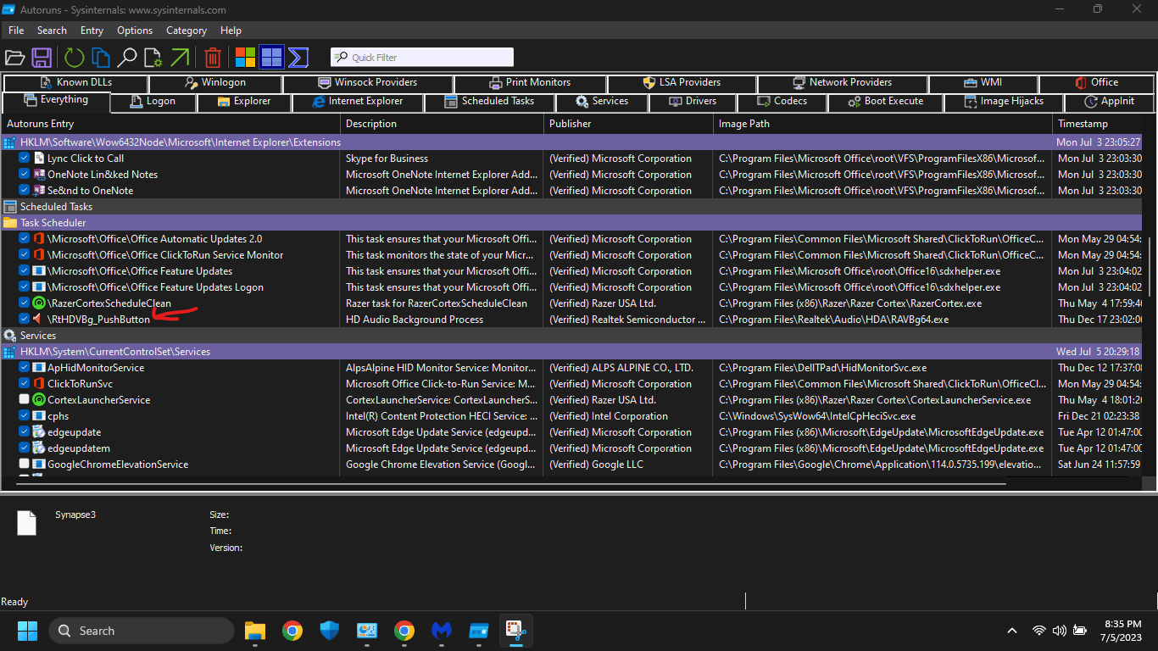Image resolution: width=1158 pixels, height=651 pixels.
Task: Select the HKLM\System\CurrentControlSet\Services registry row
Action: click(x=573, y=352)
